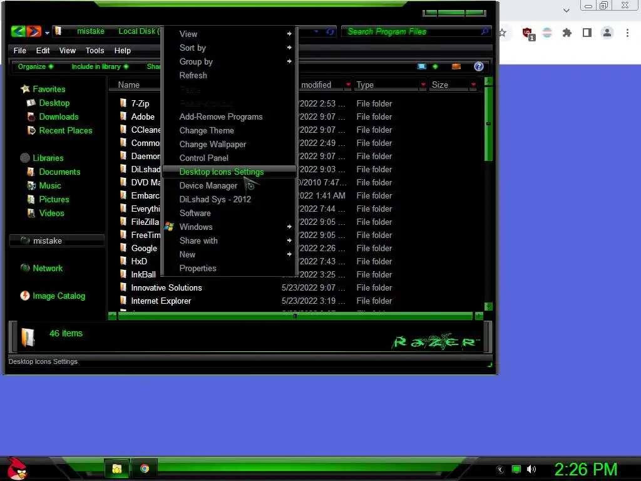Click the search magnifier icon
641x481 pixels.
485,31
